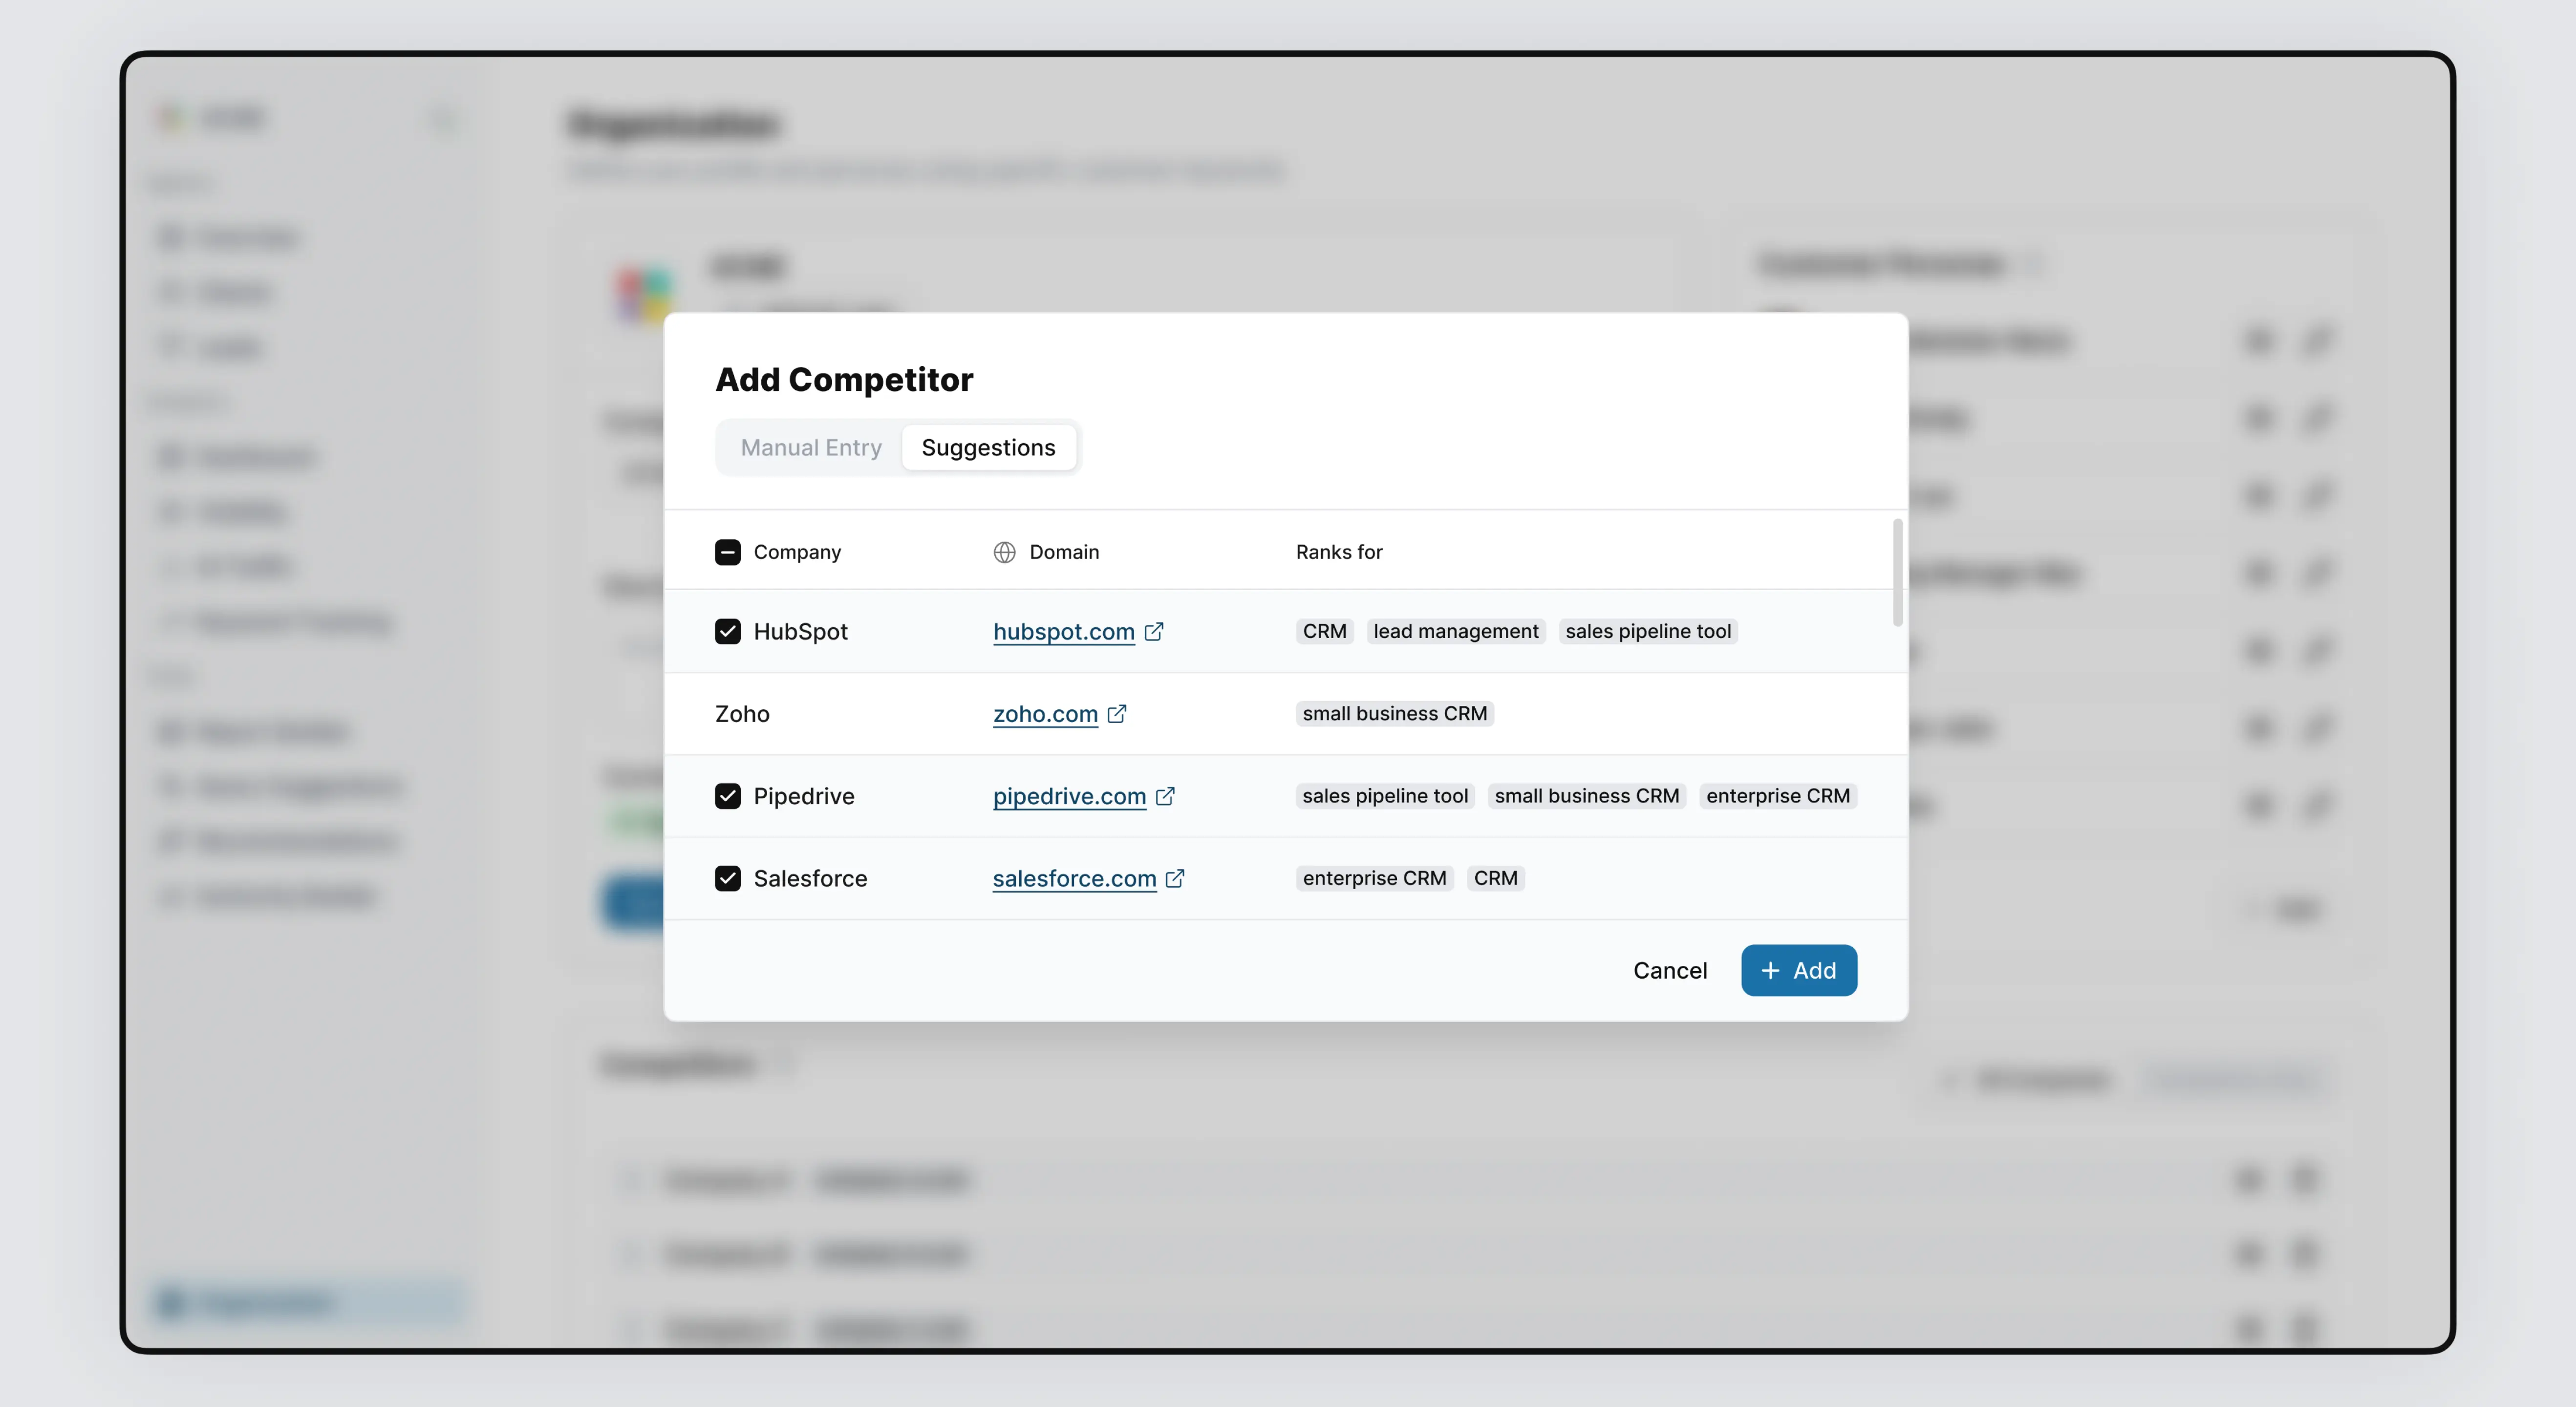The height and width of the screenshot is (1407, 2576).
Task: Open zoho.com external link icon
Action: coord(1117,713)
